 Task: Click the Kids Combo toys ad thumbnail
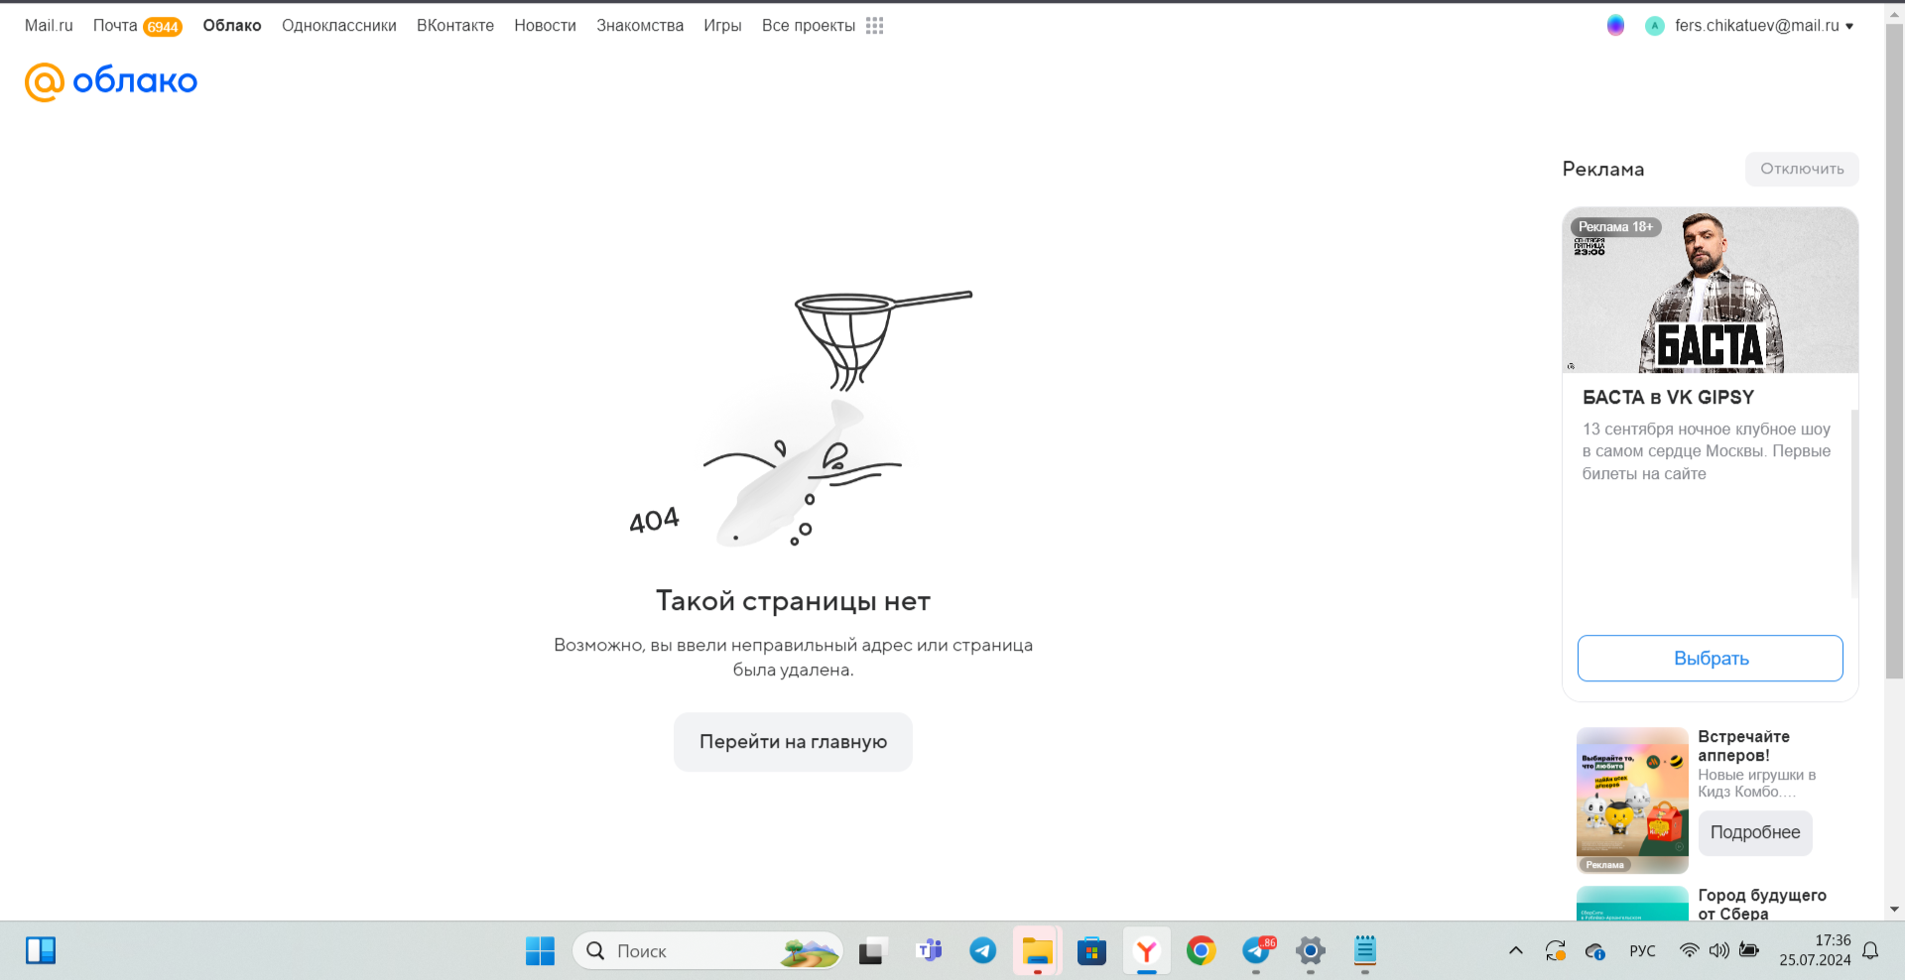pos(1632,800)
